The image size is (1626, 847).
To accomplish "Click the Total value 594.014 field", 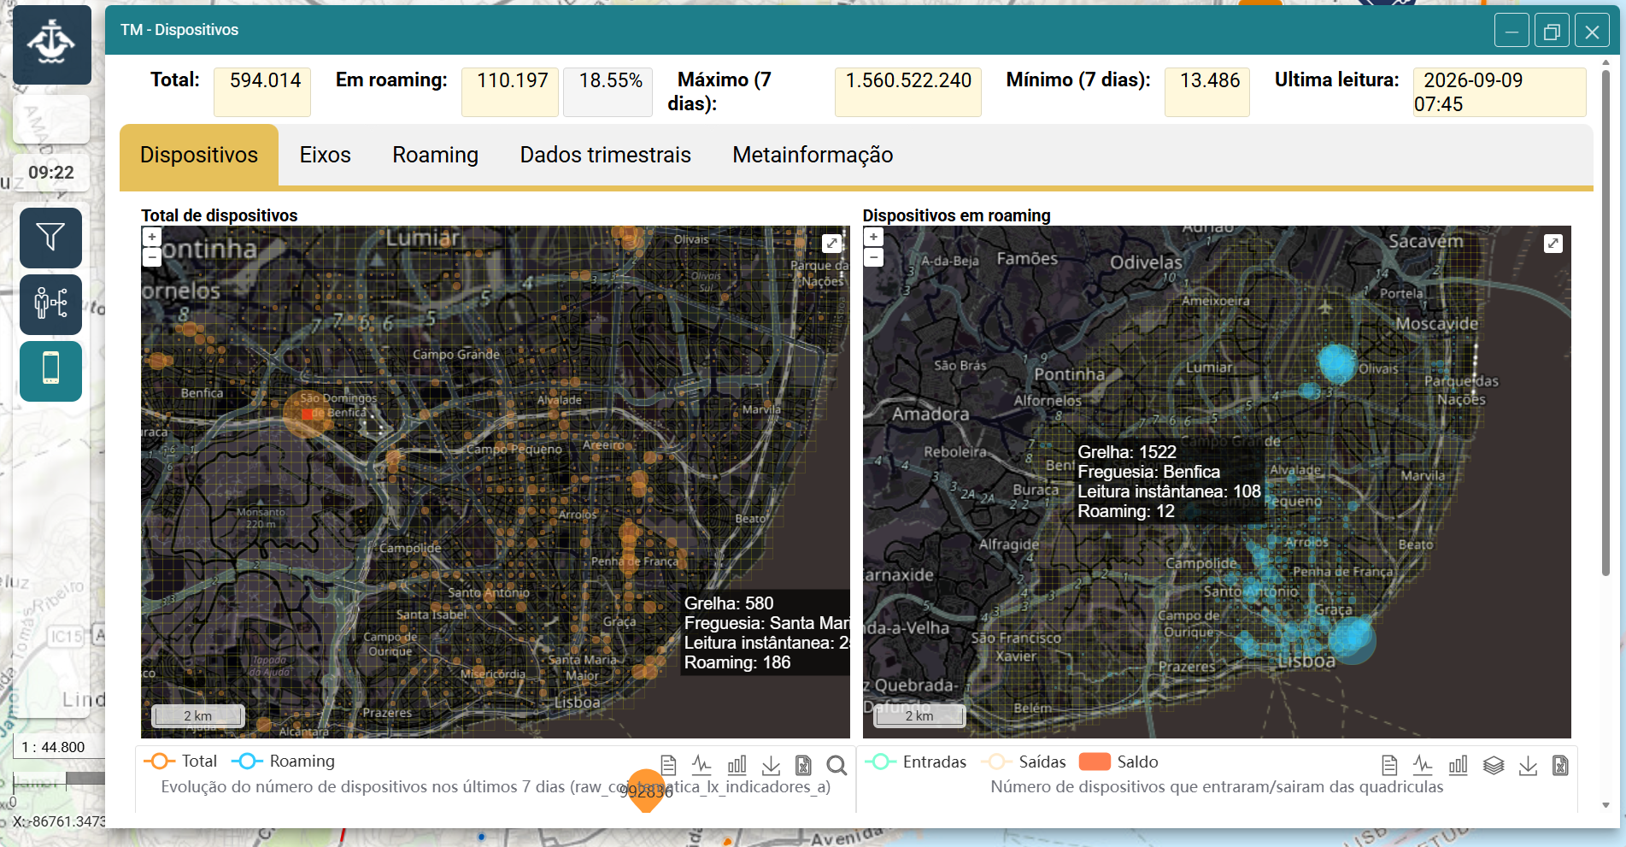I will (x=262, y=91).
